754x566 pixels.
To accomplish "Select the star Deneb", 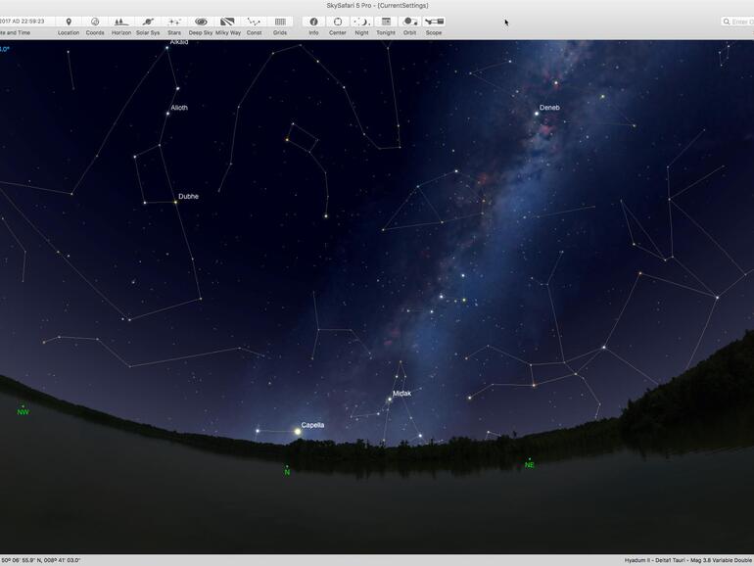I will tap(537, 114).
